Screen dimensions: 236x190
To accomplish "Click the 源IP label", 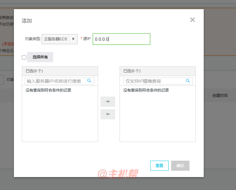I will pyautogui.click(x=87, y=39).
